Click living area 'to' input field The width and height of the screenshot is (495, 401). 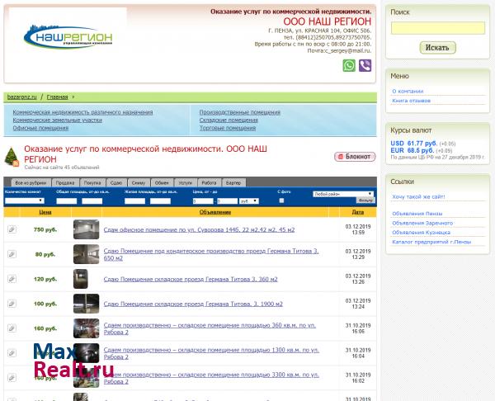(160, 201)
